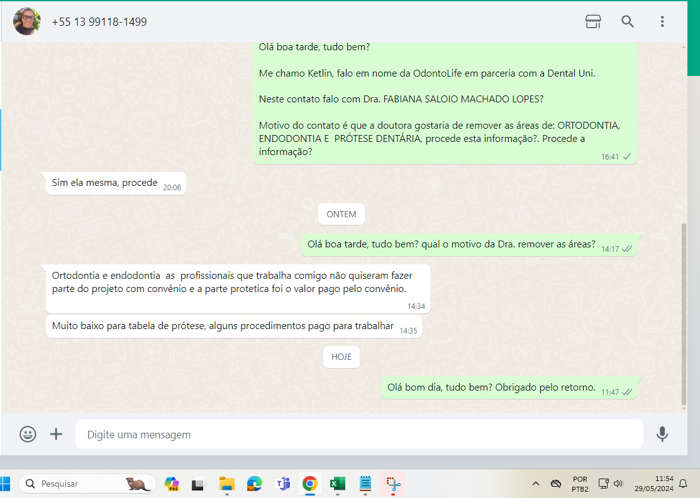Open the notifications bell icon

[683, 484]
